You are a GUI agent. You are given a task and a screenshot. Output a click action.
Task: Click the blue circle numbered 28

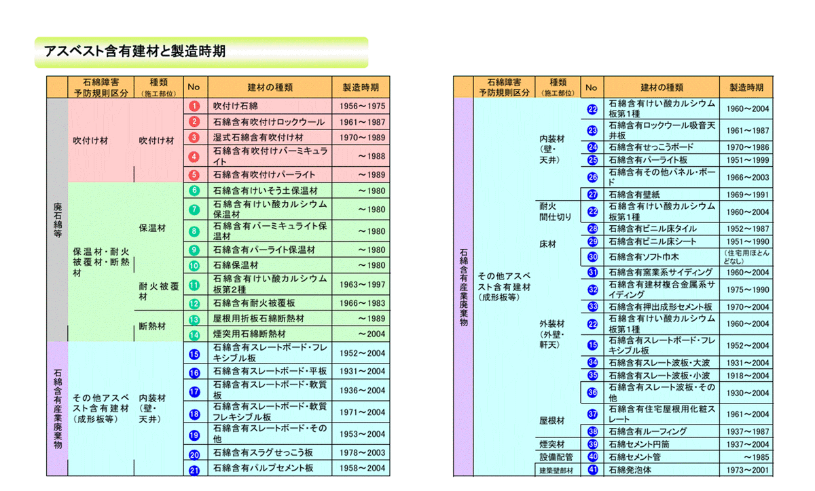coord(592,229)
